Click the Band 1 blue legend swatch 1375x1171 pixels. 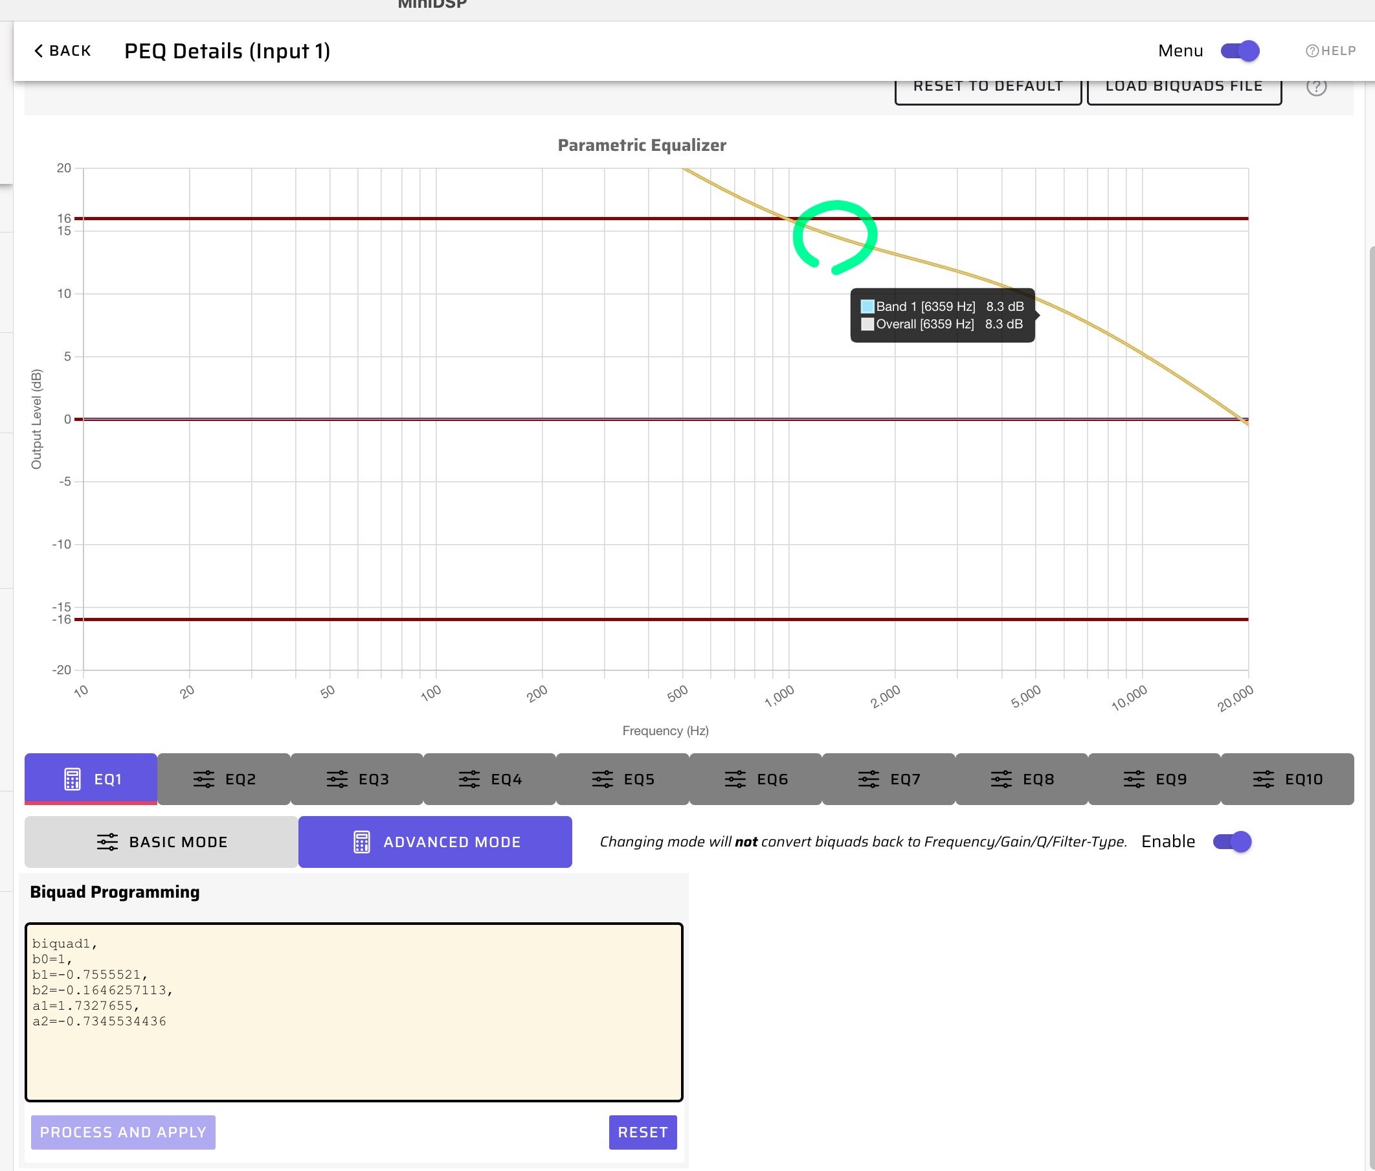tap(867, 307)
